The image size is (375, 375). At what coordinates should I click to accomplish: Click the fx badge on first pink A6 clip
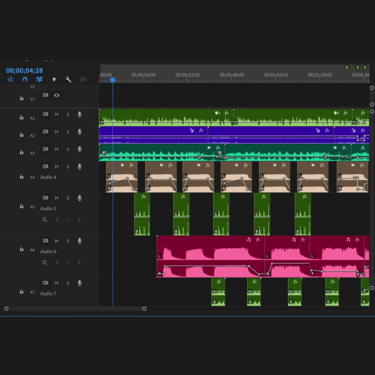point(258,240)
